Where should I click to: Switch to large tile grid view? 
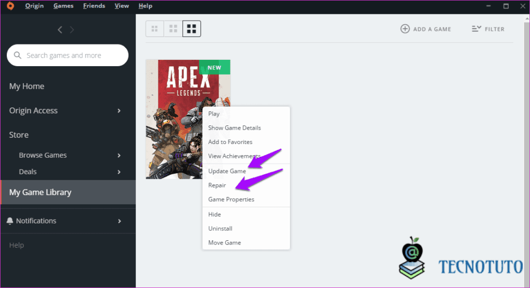tap(192, 29)
